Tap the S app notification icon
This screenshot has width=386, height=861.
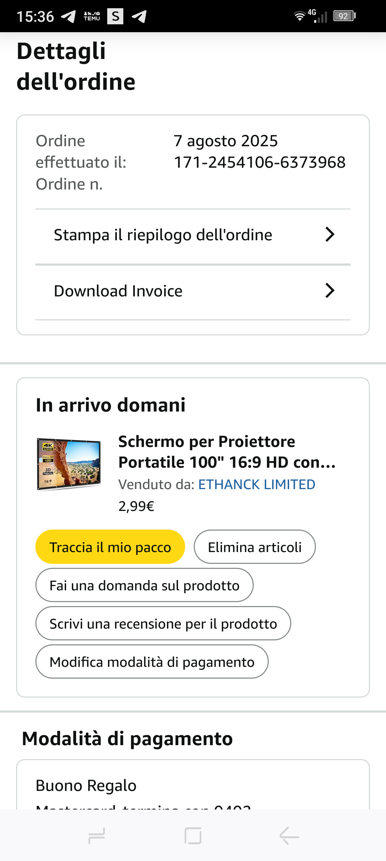(115, 16)
